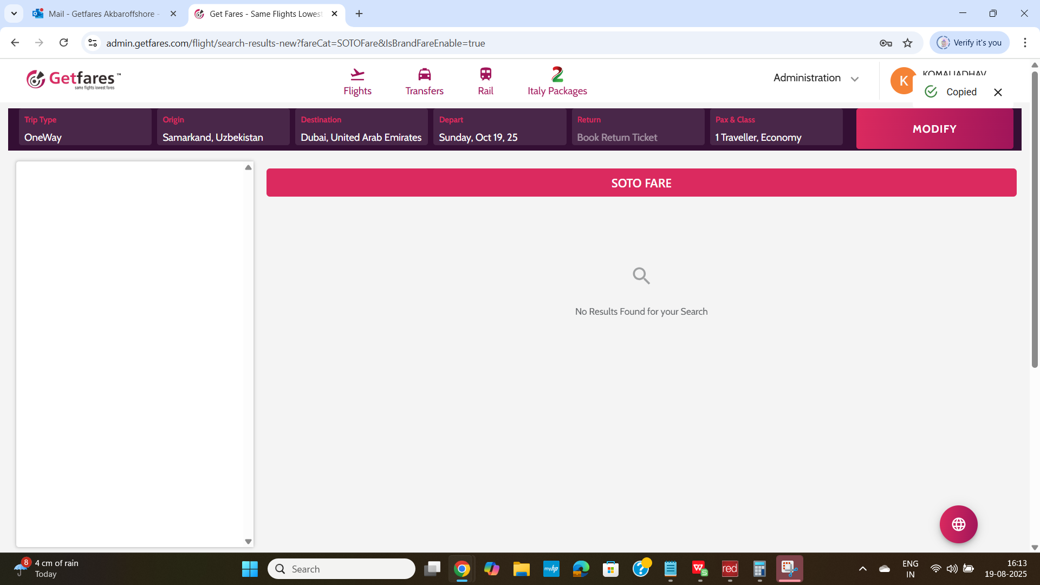Click the MODIFY button

point(934,129)
